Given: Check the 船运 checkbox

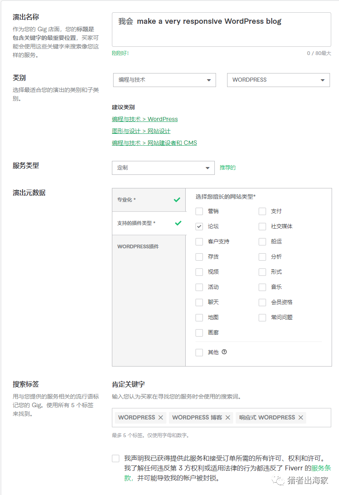Looking at the screenshot, I should [x=262, y=242].
